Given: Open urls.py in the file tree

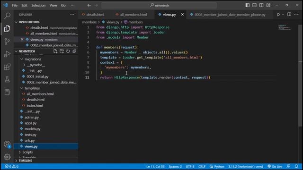Looking at the screenshot, I should (29, 140).
